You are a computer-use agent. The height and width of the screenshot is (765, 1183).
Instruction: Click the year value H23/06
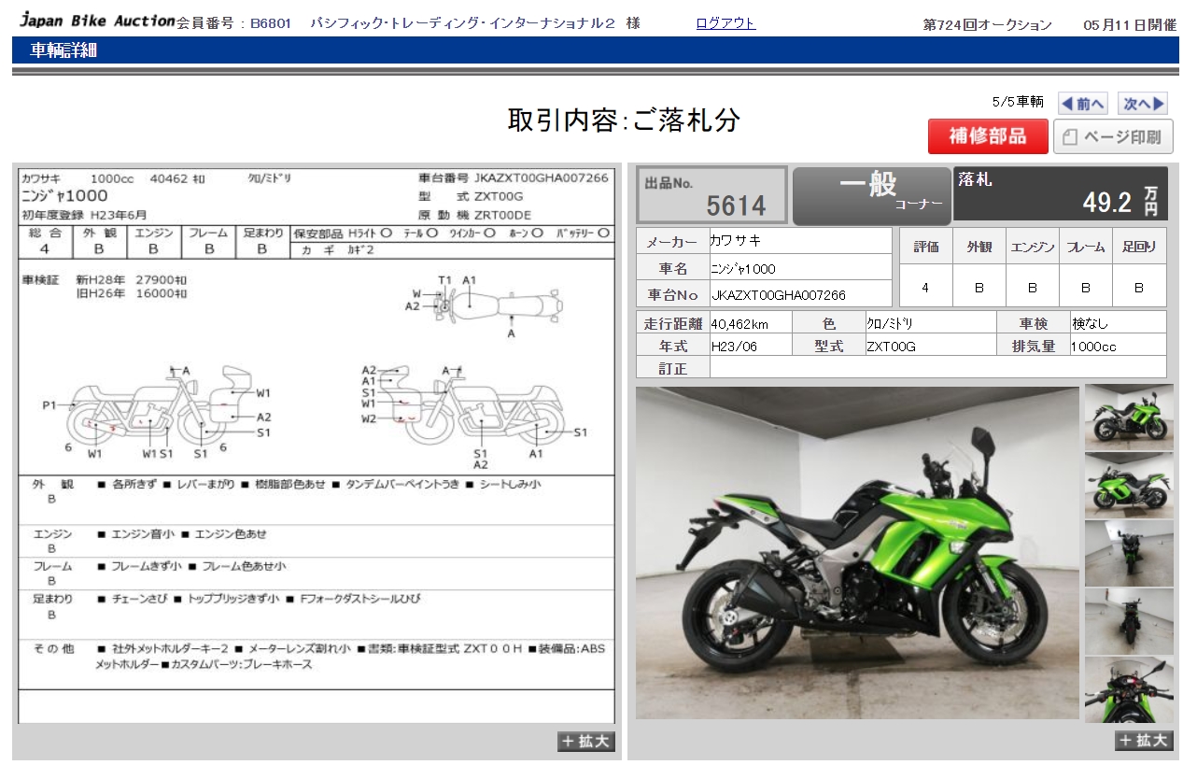pos(751,346)
